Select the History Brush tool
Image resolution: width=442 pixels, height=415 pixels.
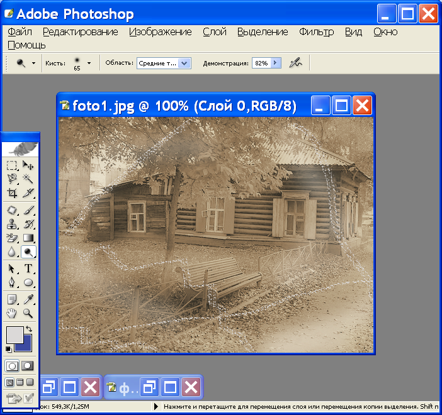click(x=28, y=224)
